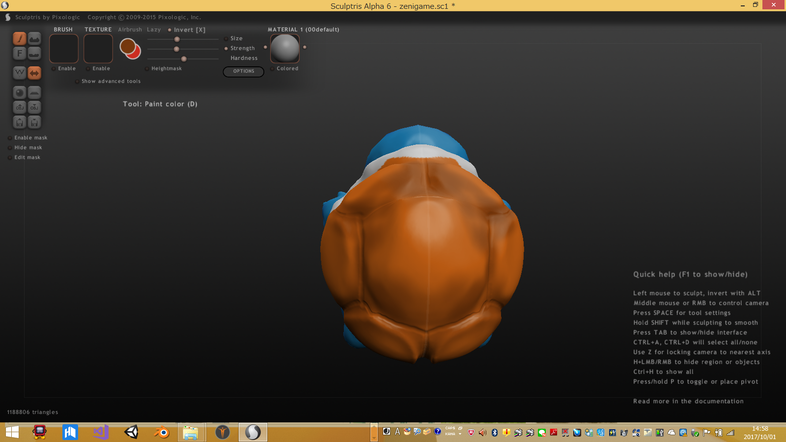Click the OBJ icon with up arrow
The height and width of the screenshot is (442, 786).
pos(20,107)
